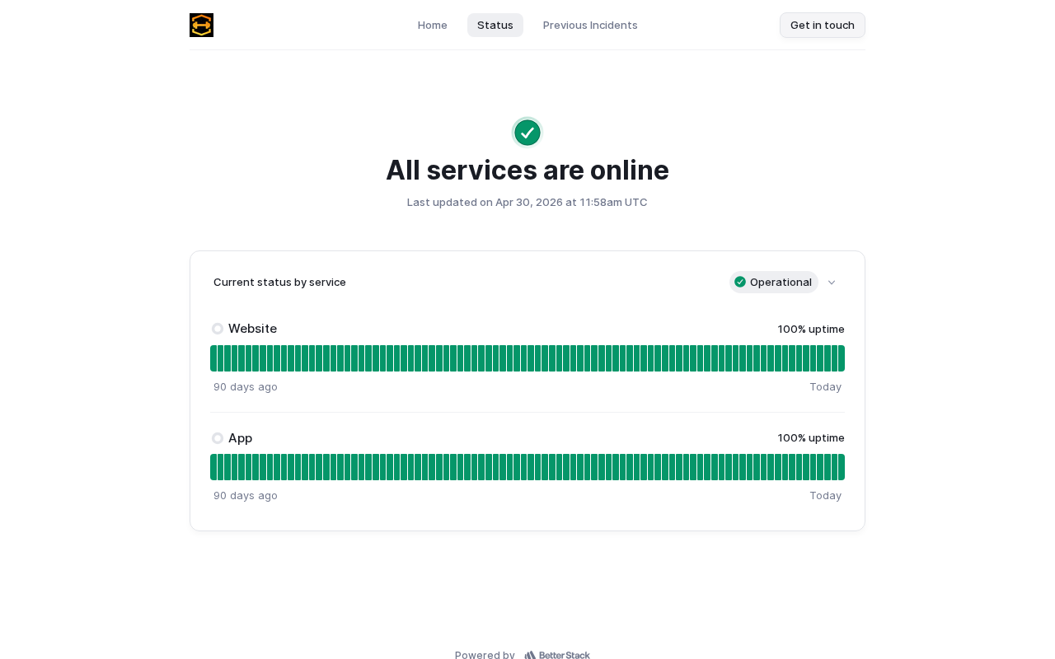Click the Get in touch button
This screenshot has height=659, width=1055.
[x=823, y=25]
